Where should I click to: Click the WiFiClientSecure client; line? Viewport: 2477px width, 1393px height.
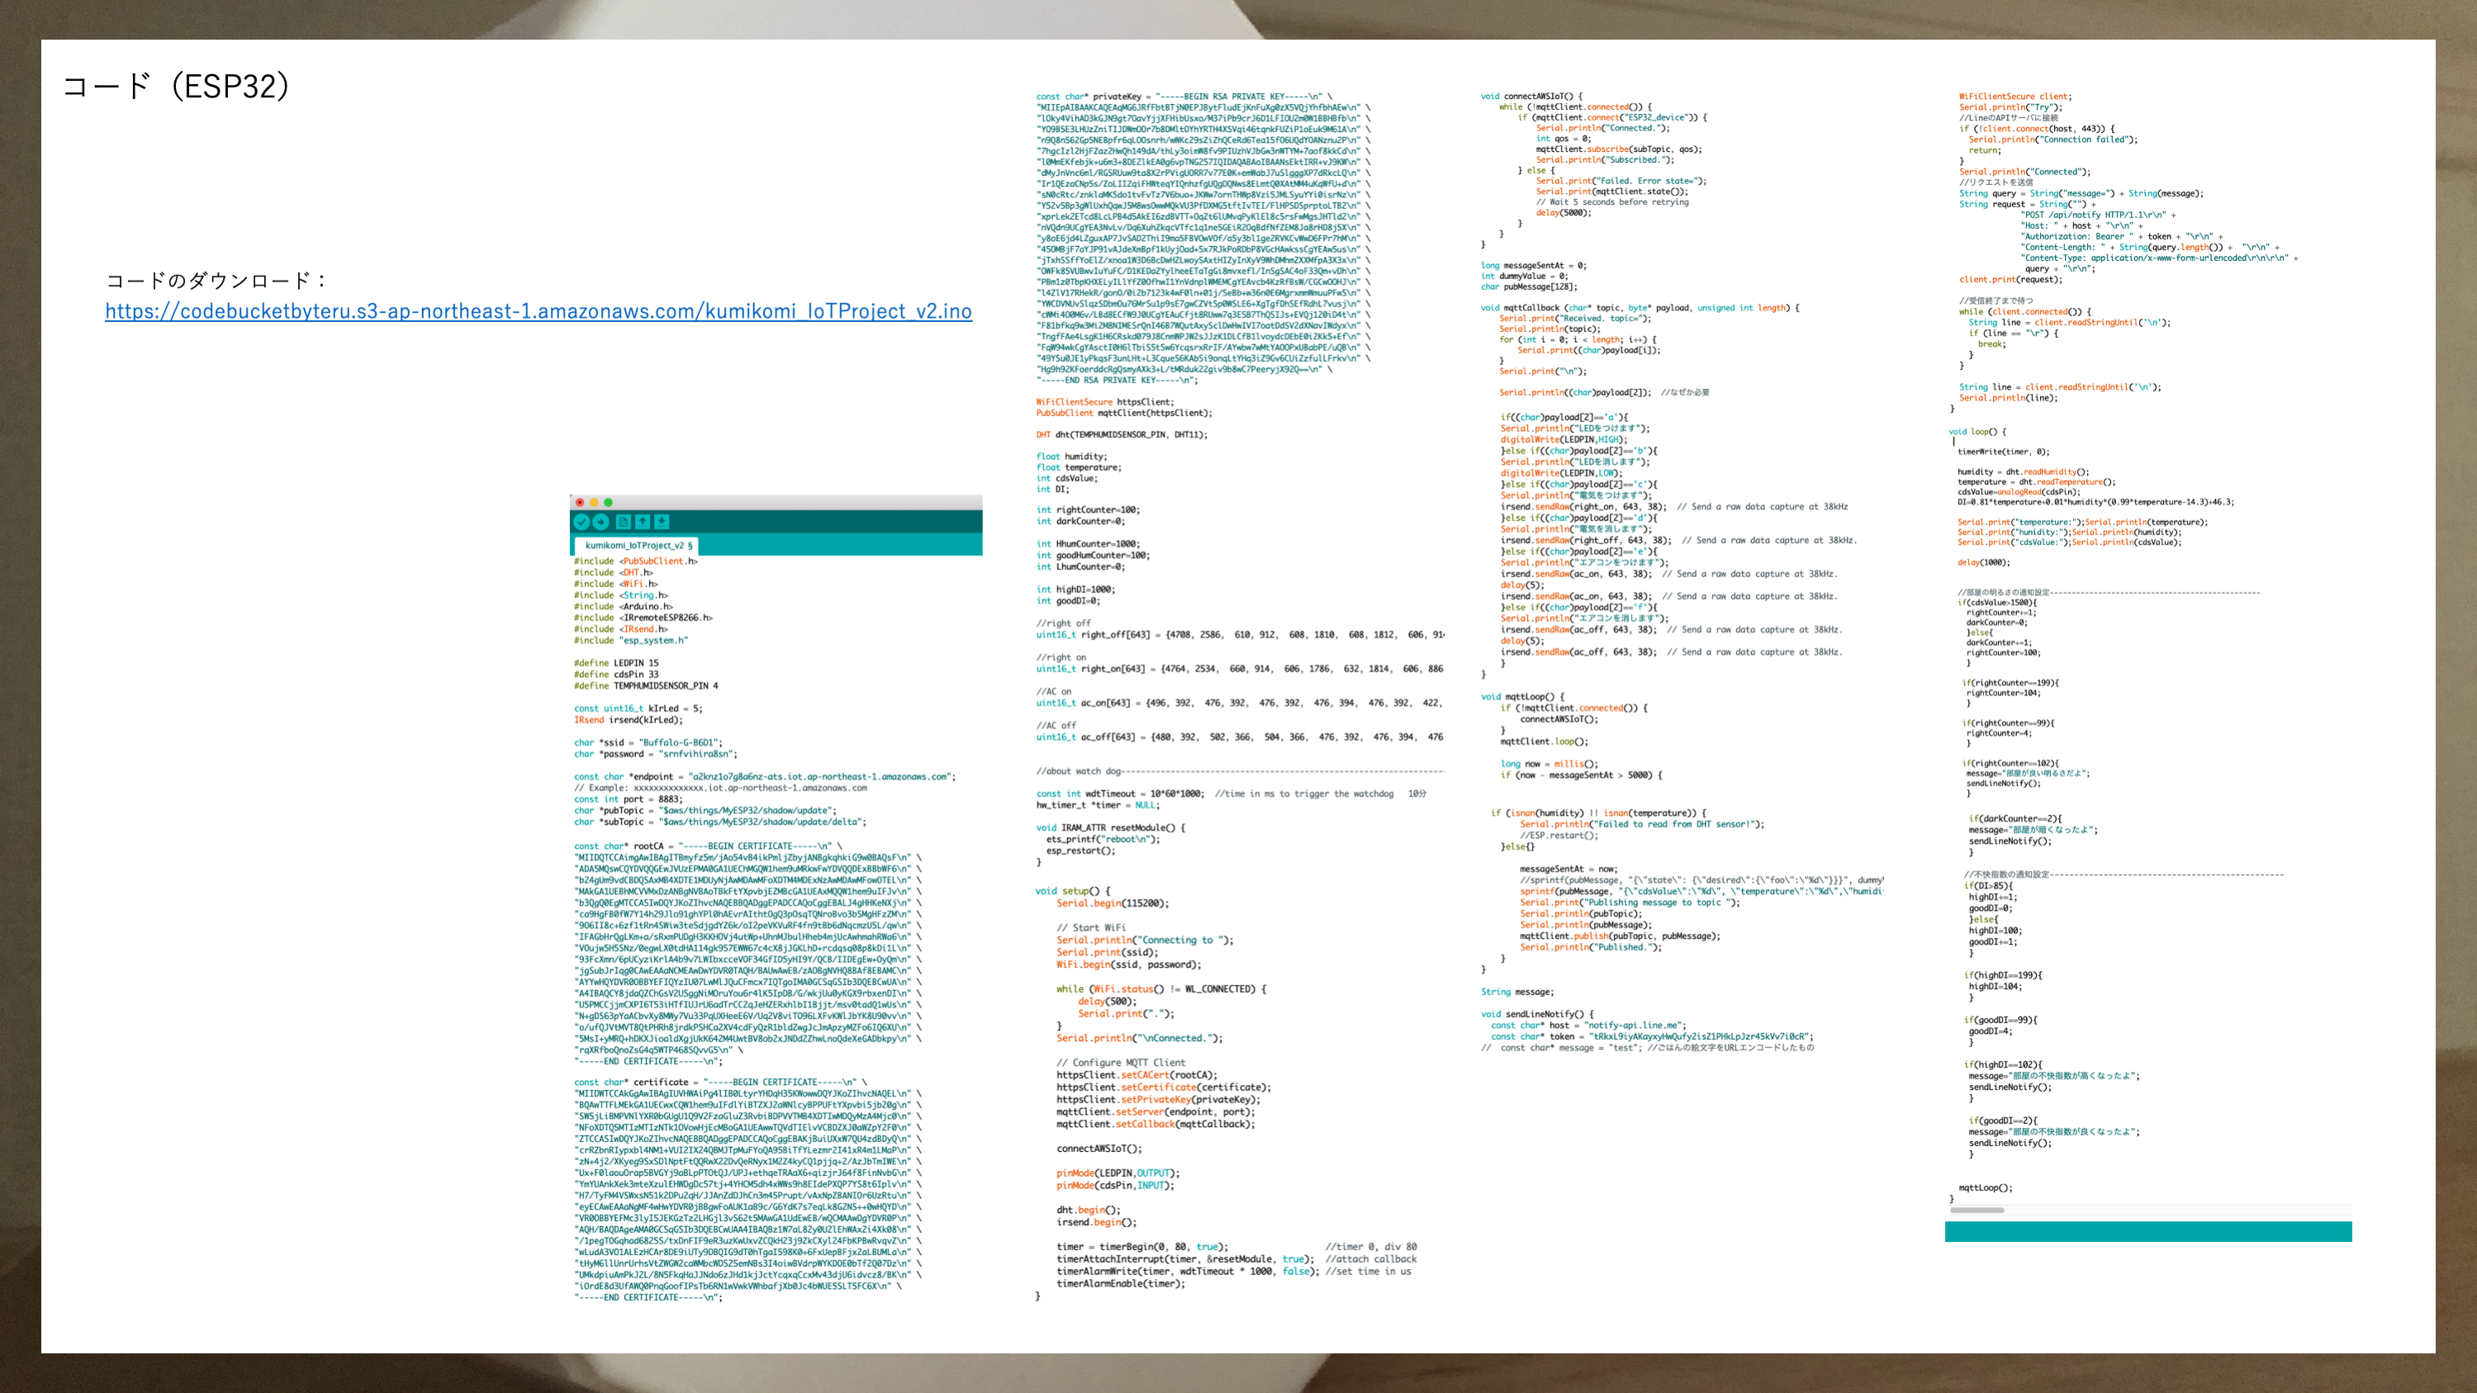pos(2014,96)
